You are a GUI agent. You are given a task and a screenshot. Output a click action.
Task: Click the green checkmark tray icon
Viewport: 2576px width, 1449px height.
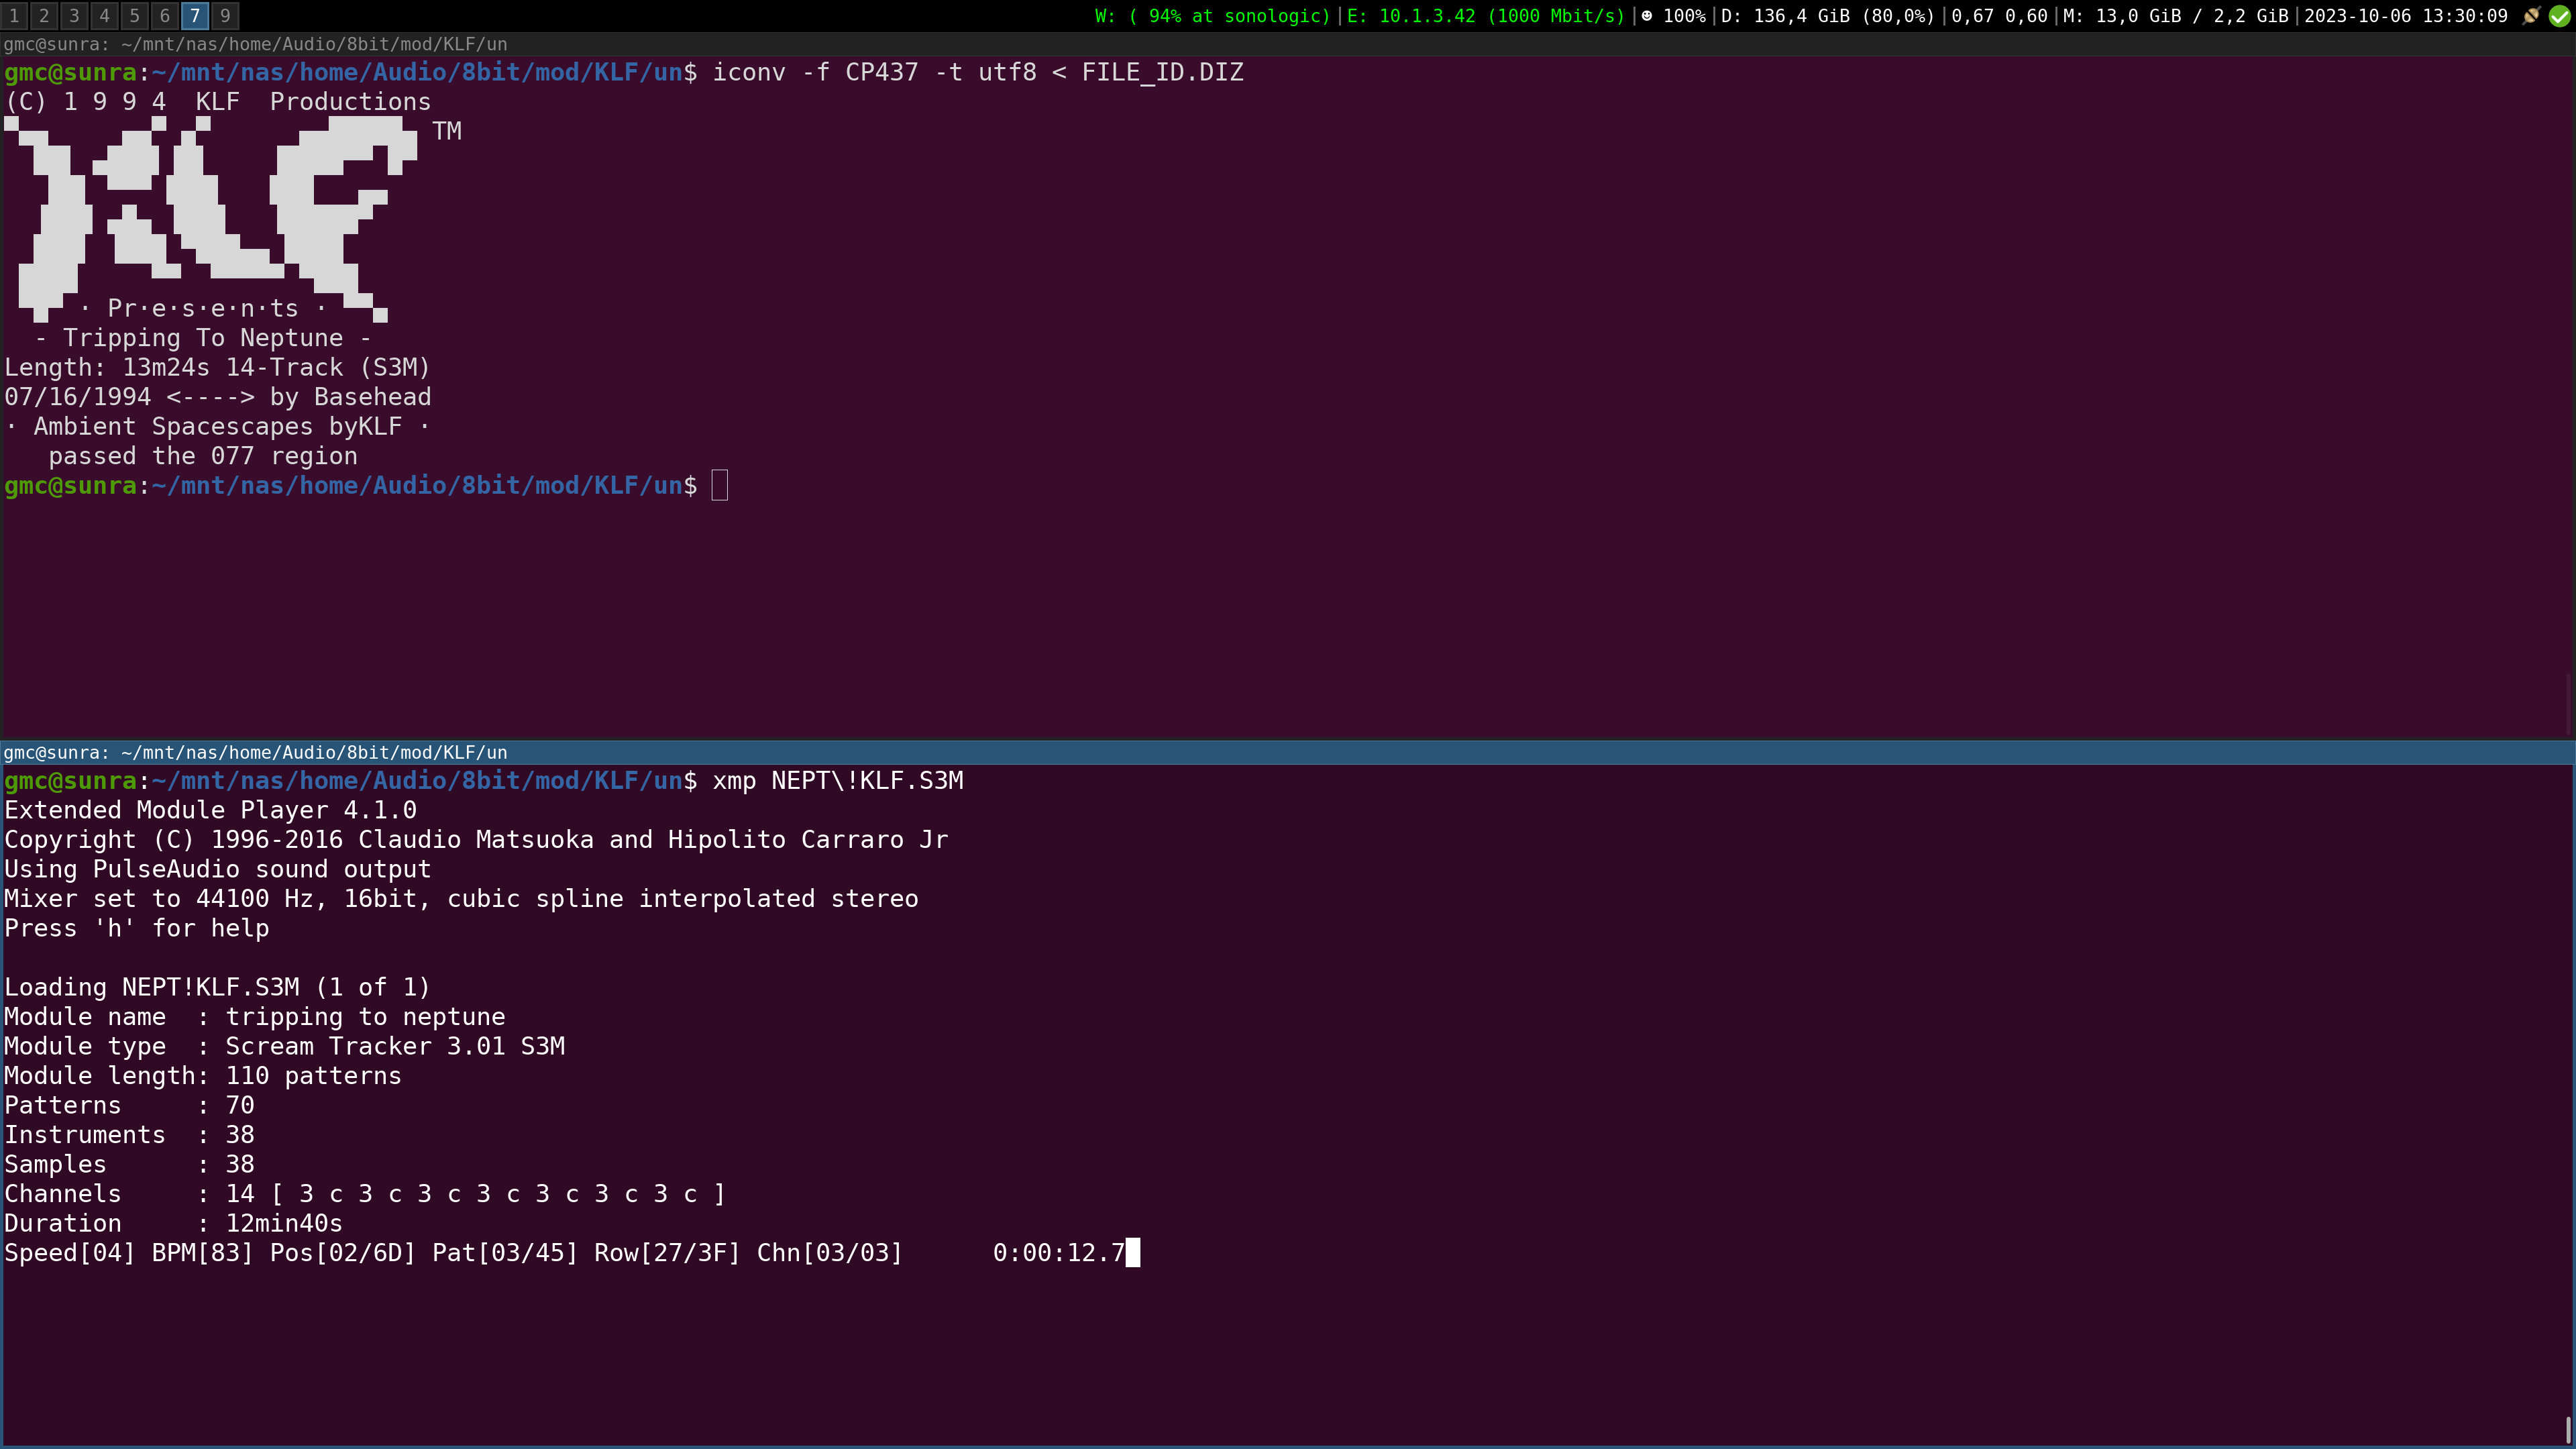[x=2560, y=16]
